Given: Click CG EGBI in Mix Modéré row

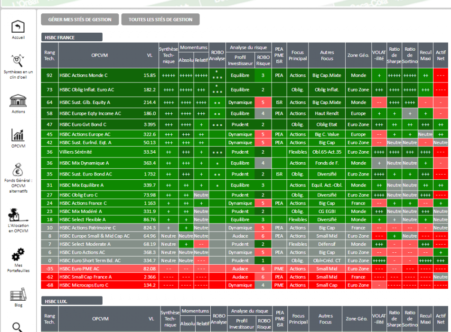Looking at the screenshot, I should pyautogui.click(x=327, y=211).
